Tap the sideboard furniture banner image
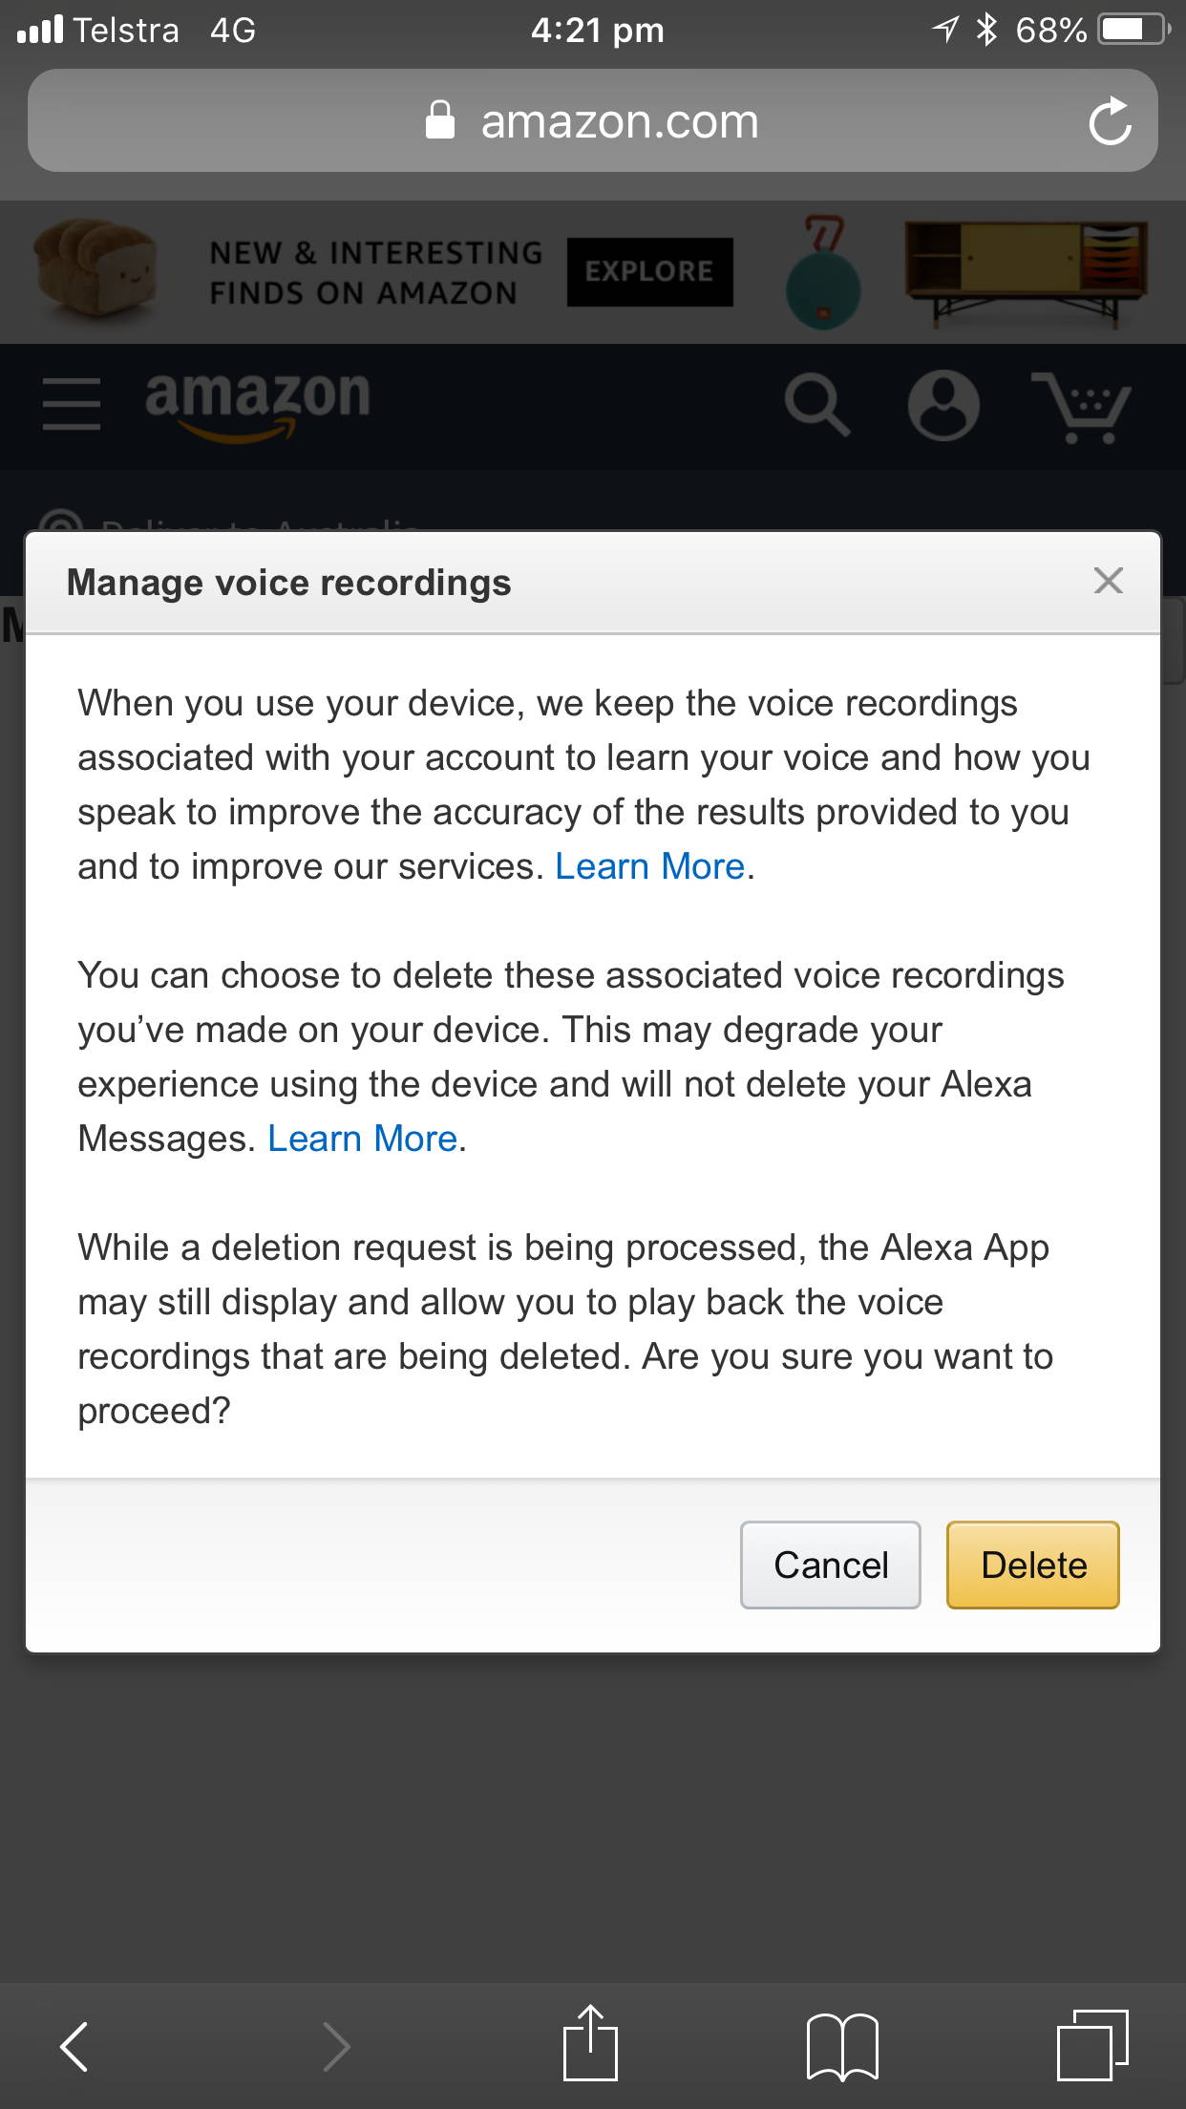 (1026, 273)
